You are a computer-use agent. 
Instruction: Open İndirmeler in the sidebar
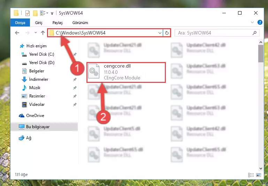(39, 79)
